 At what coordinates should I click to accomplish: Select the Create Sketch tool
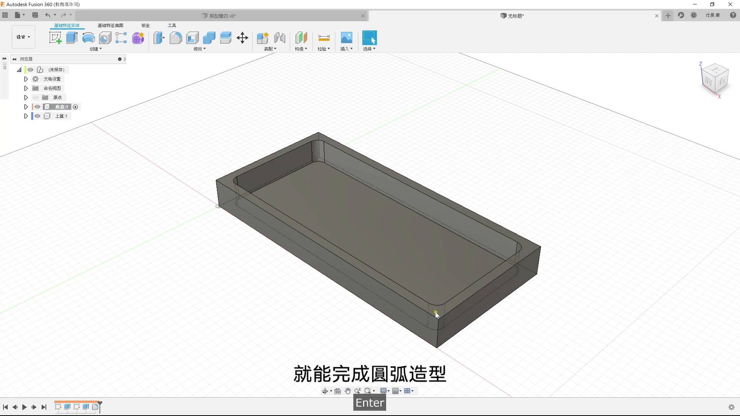(55, 38)
